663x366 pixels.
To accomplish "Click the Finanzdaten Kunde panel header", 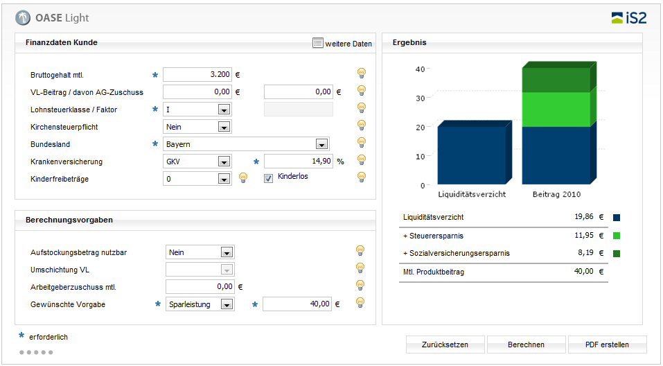I will tap(195, 43).
